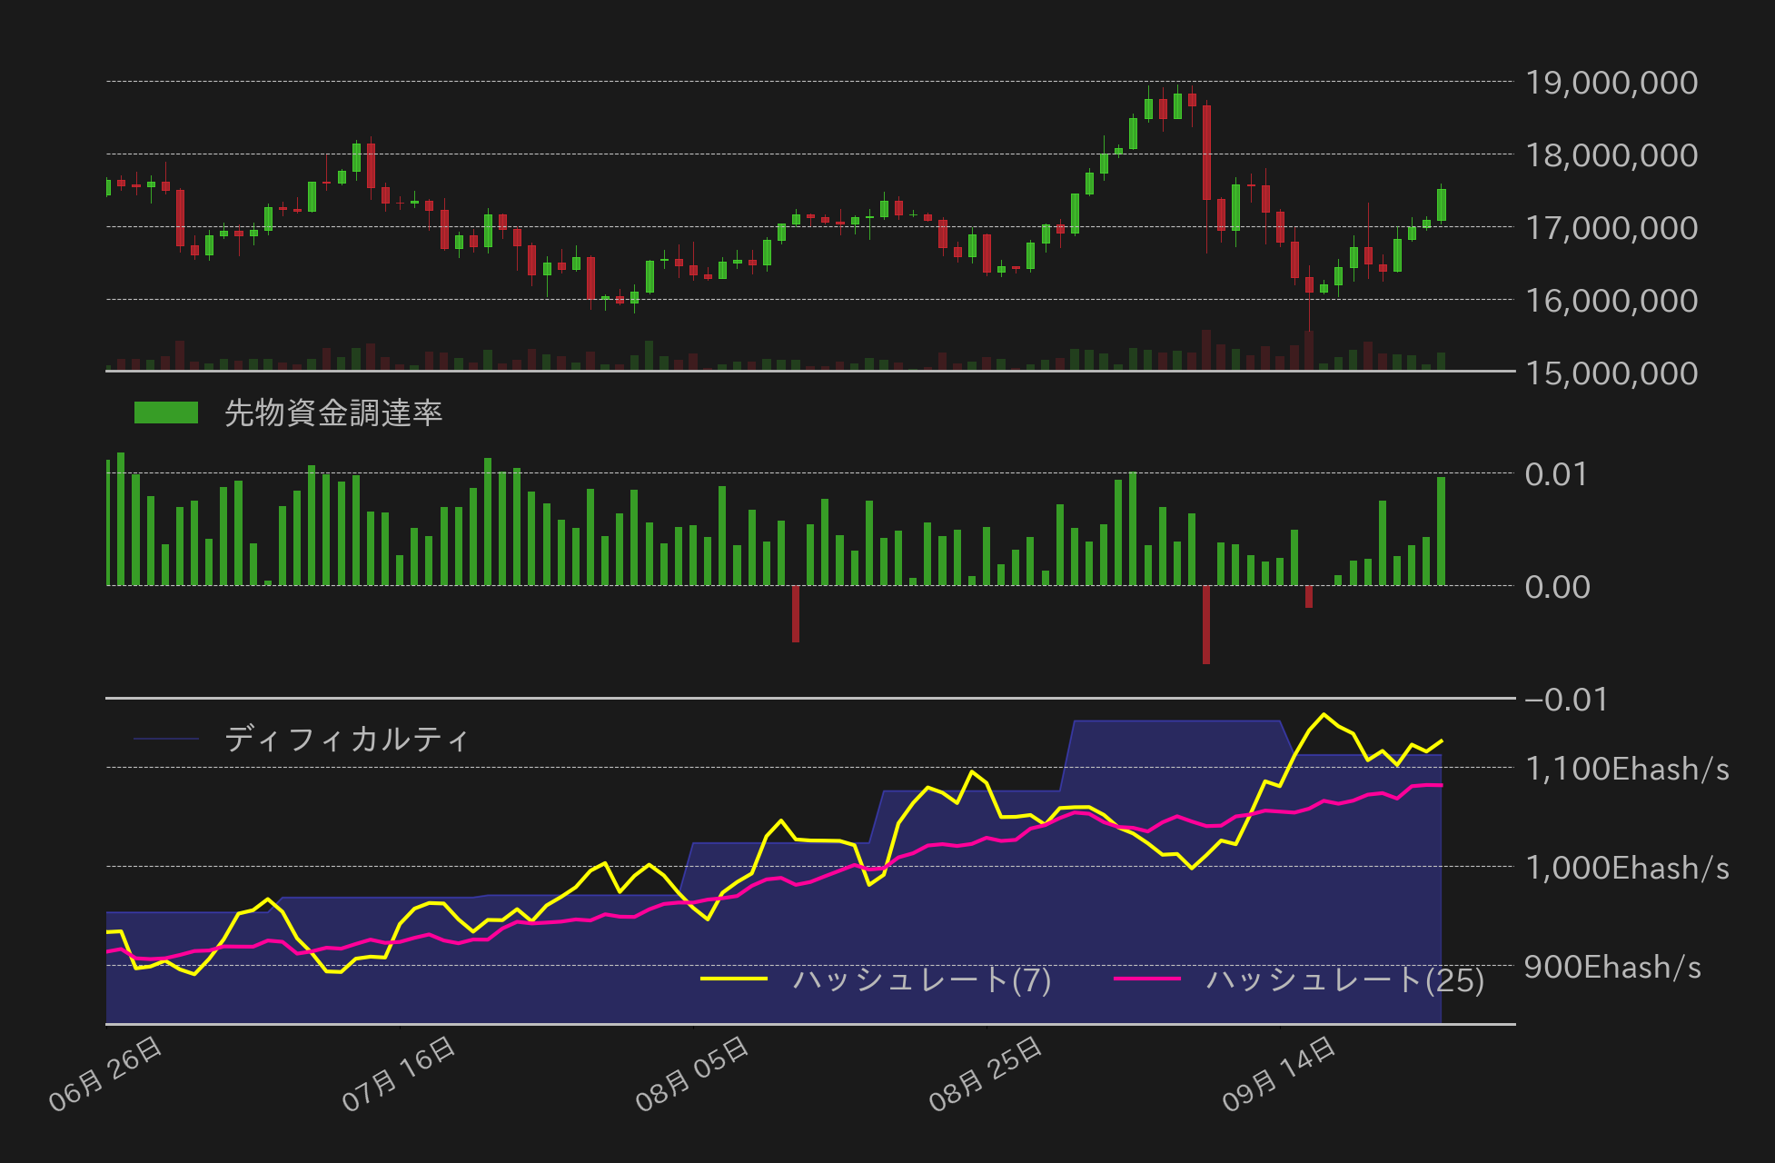Click the green 先物資金調達率 legend swatch
The height and width of the screenshot is (1163, 1775).
(165, 413)
